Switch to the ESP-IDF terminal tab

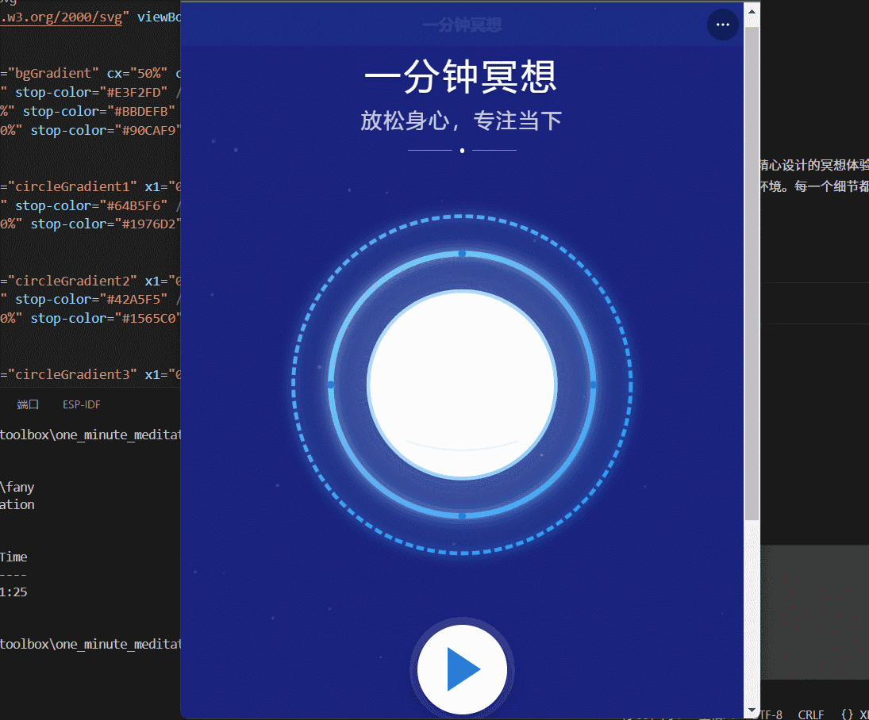81,404
